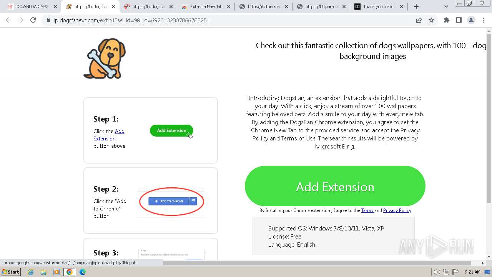Click the large green Add Extension button
The image size is (492, 277).
click(x=335, y=187)
